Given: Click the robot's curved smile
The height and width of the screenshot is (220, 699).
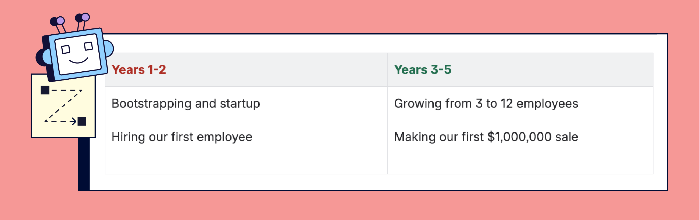Looking at the screenshot, I should coord(79,61).
